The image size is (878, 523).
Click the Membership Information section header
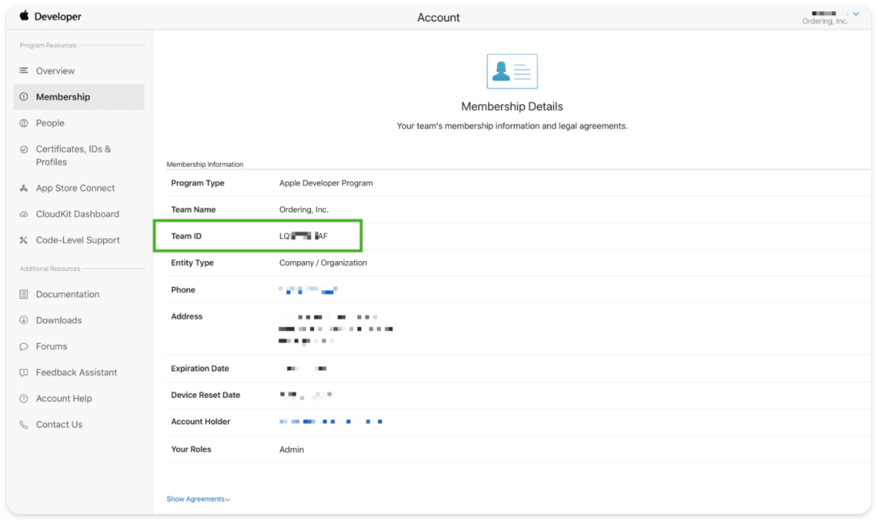205,164
